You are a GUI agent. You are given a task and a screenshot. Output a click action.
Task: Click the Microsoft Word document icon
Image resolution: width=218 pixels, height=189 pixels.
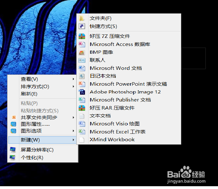pos(82,68)
